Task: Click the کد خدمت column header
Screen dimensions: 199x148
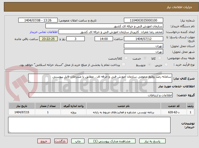Action: [x=174, y=106]
